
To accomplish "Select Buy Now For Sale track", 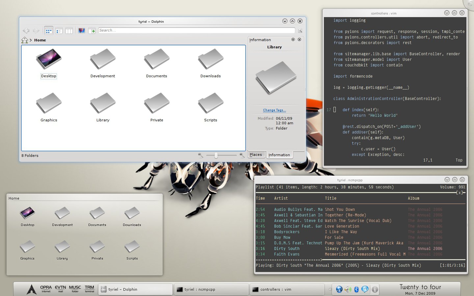I will (360, 237).
